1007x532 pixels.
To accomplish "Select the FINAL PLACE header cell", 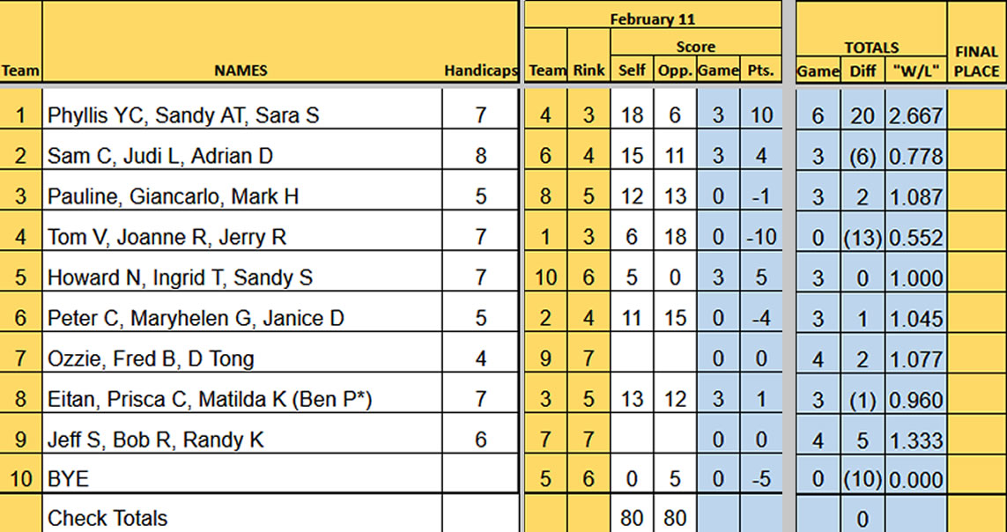I will (x=975, y=61).
